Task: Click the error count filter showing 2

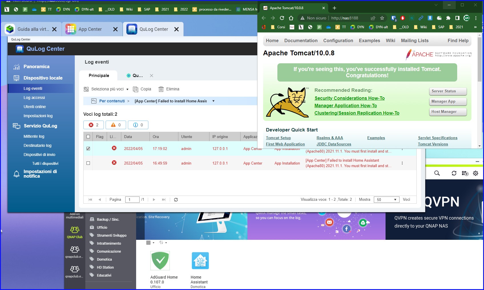Action: [x=94, y=125]
